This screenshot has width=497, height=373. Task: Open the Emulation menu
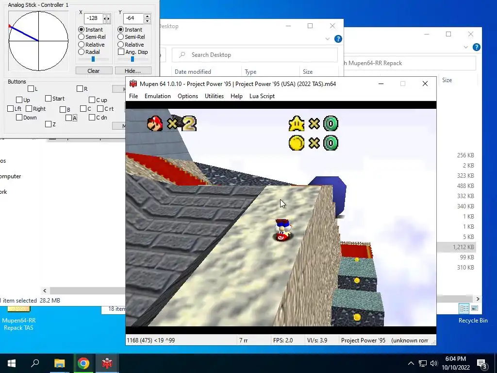tap(158, 96)
